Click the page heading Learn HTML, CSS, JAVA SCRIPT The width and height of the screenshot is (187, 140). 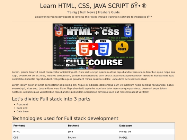[x=93, y=6]
